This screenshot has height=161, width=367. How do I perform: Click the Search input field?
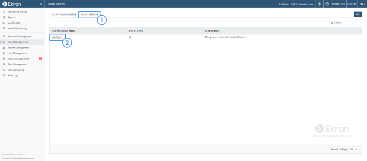pyautogui.click(x=347, y=23)
